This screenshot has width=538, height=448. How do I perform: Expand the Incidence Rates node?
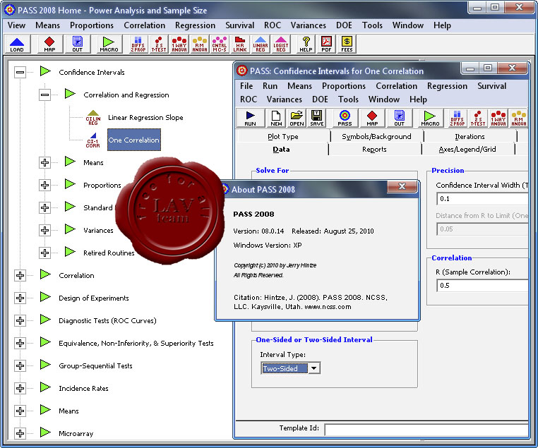click(x=20, y=388)
